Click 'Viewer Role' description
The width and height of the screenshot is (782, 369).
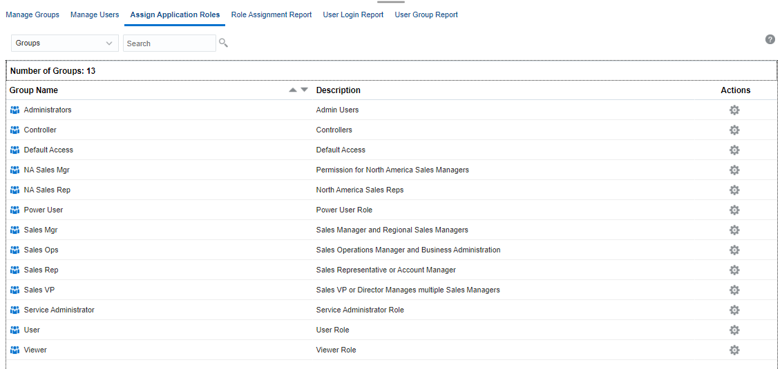point(336,350)
